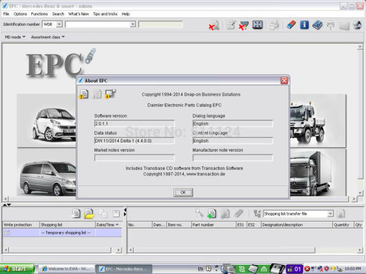The width and height of the screenshot is (366, 274).
Task: Close the About EPC dialog
Action: (x=284, y=80)
